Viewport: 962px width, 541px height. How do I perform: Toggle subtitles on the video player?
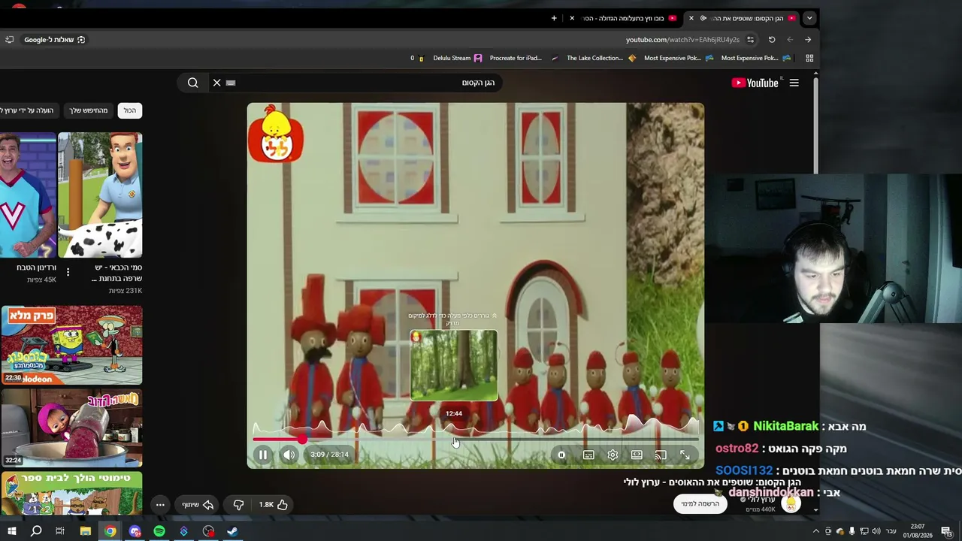pyautogui.click(x=588, y=455)
